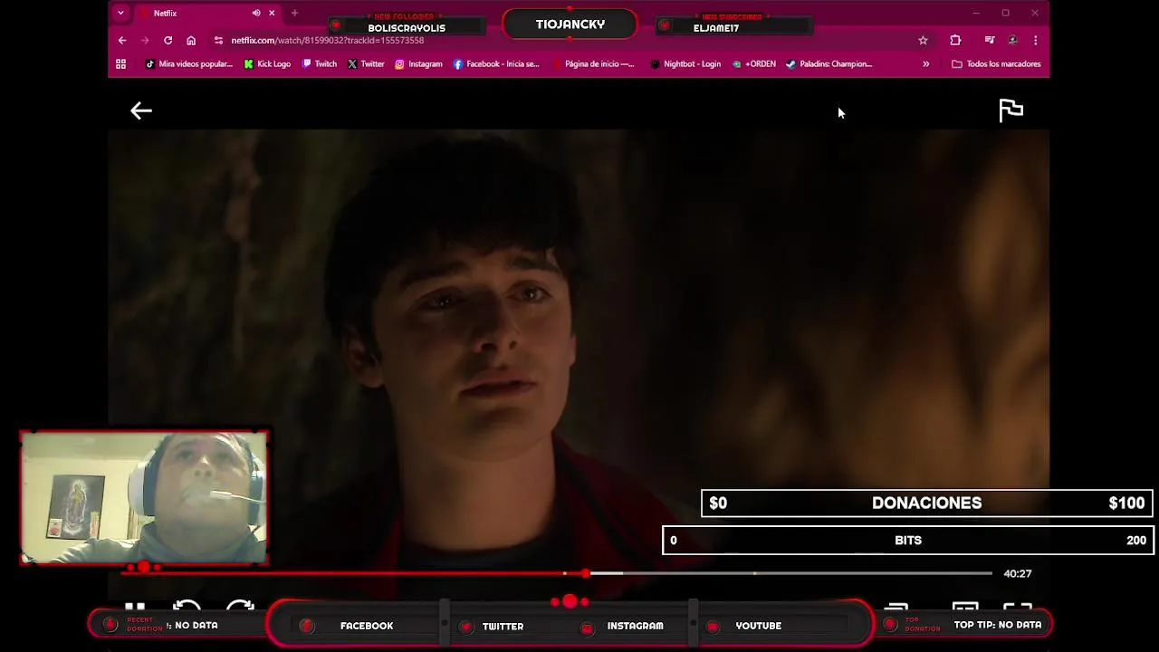
Task: Report a problem with the flag icon
Action: [x=1011, y=110]
